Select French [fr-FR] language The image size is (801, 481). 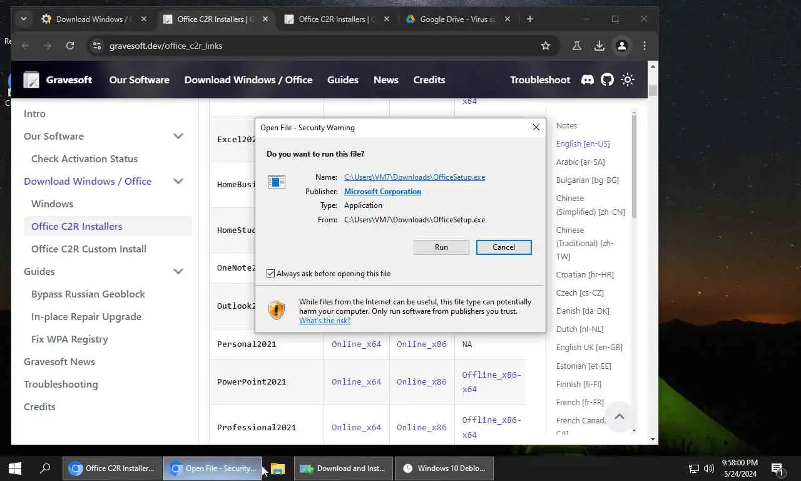click(580, 402)
